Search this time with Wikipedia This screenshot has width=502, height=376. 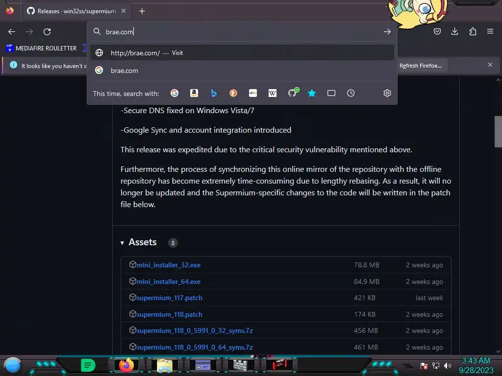273,93
